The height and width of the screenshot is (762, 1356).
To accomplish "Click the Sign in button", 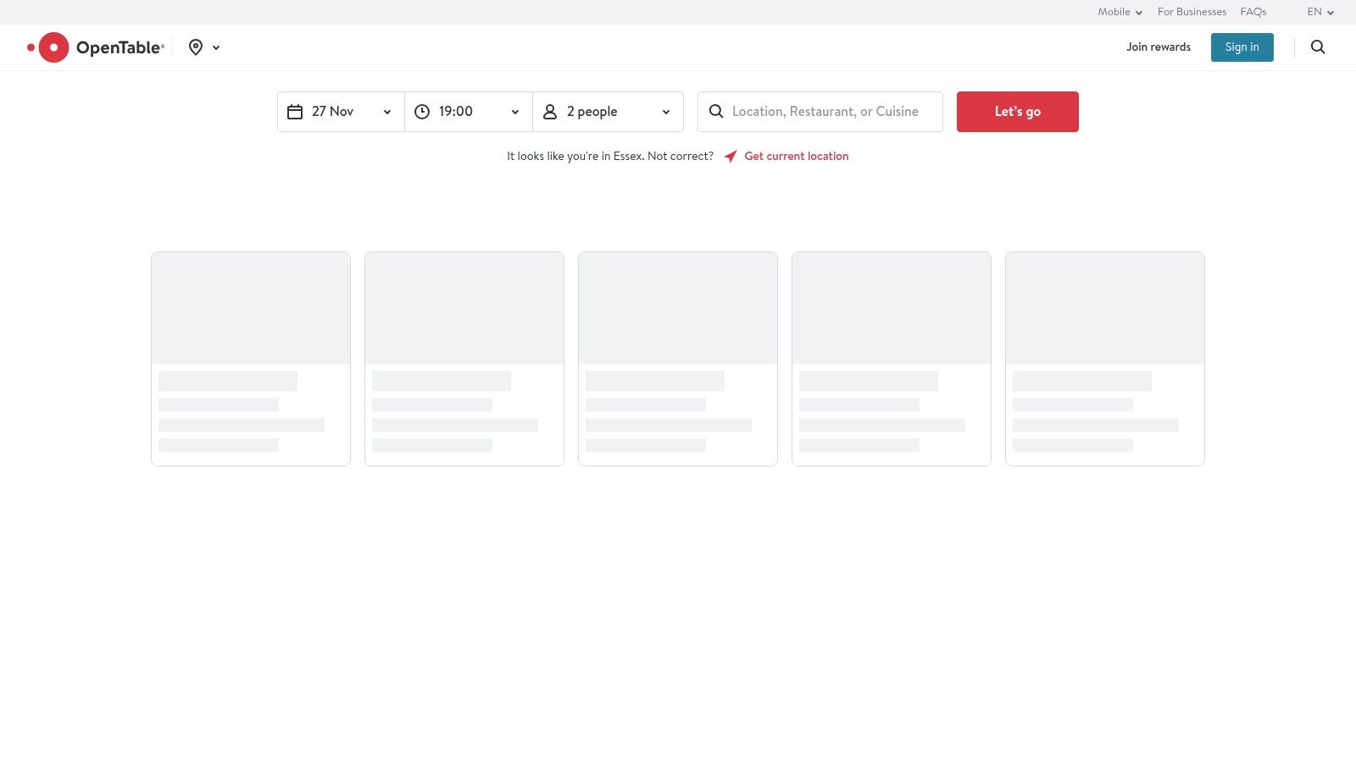I will click(x=1242, y=47).
